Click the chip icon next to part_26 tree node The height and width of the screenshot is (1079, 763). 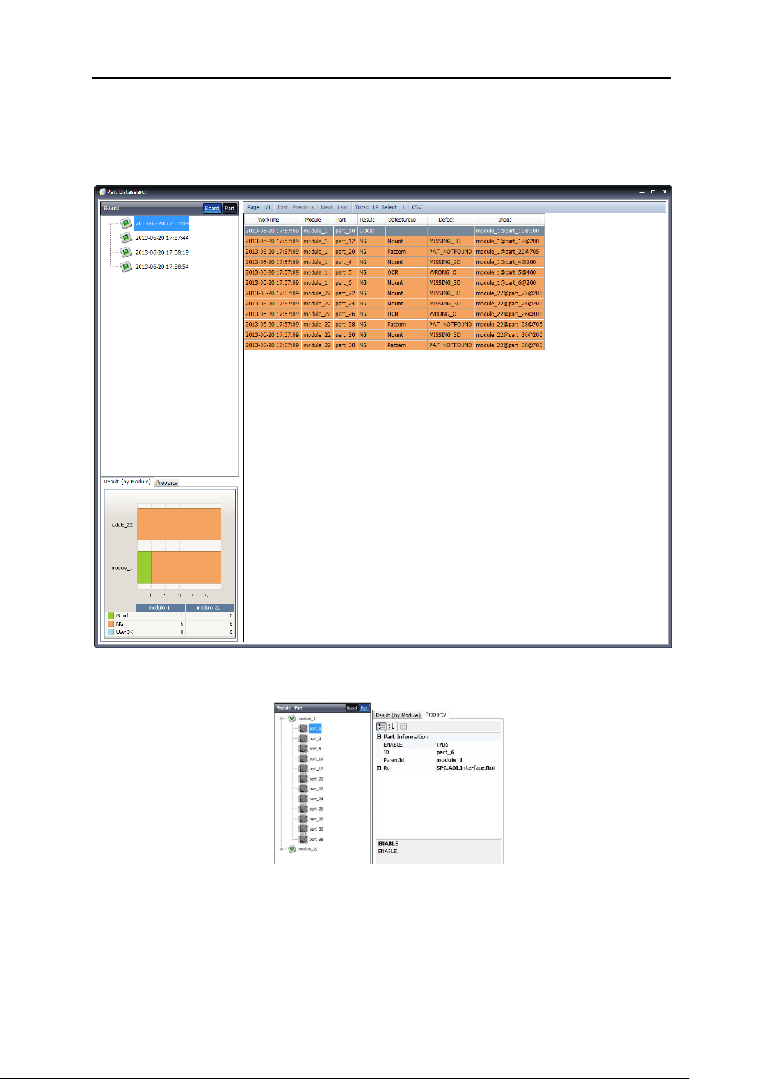click(x=303, y=809)
